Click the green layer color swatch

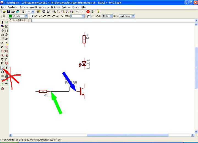10,16
